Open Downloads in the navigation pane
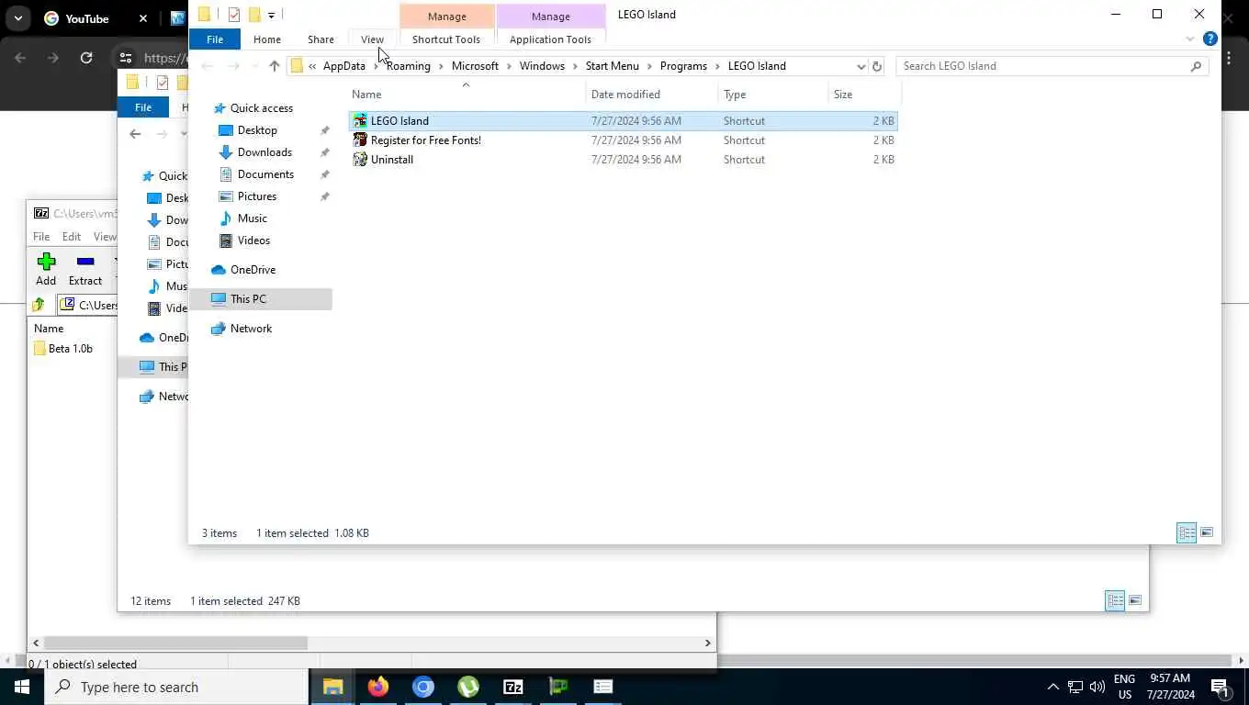This screenshot has width=1249, height=705. pyautogui.click(x=264, y=152)
